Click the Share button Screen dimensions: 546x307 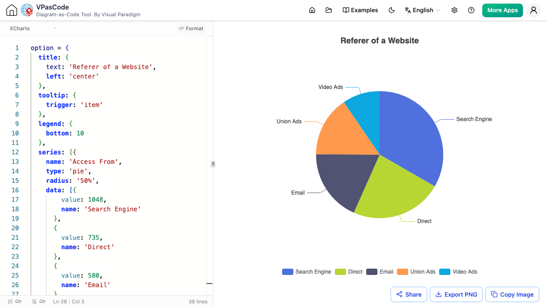pos(409,294)
